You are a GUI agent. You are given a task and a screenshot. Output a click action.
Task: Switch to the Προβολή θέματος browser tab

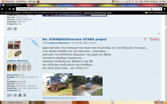14,5
